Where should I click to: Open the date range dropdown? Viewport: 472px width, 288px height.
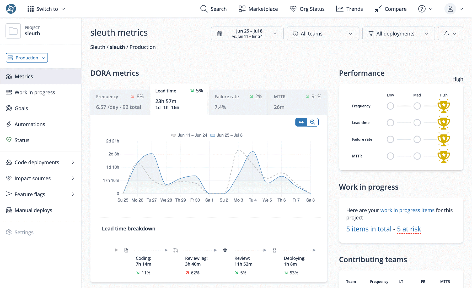click(x=247, y=33)
